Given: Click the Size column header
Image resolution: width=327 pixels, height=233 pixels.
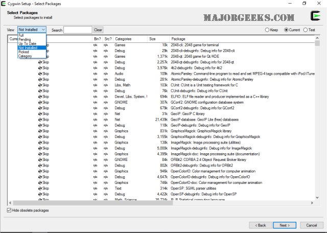Looking at the screenshot, I should 158,39.
